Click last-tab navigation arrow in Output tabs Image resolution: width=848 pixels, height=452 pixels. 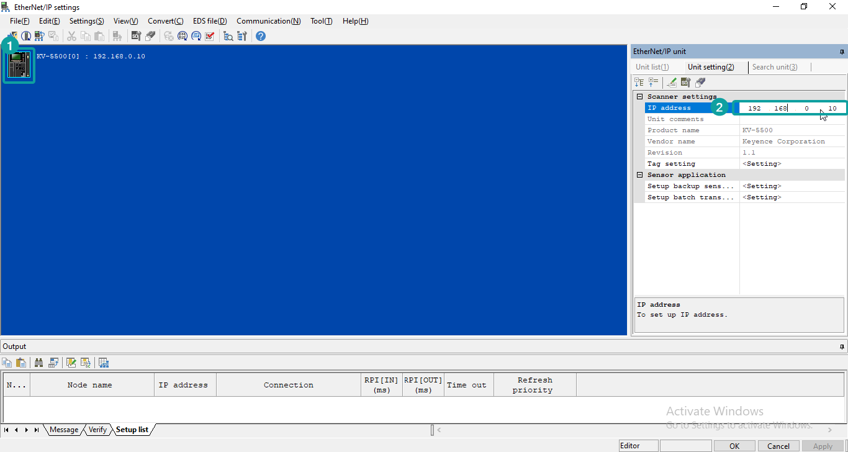(x=37, y=430)
